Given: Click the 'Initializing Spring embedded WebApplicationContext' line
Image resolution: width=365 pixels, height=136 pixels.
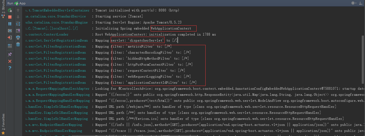Looking at the screenshot, I should click(x=143, y=28).
